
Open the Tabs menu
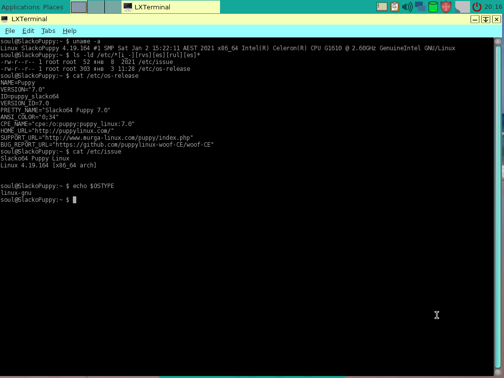click(x=48, y=31)
